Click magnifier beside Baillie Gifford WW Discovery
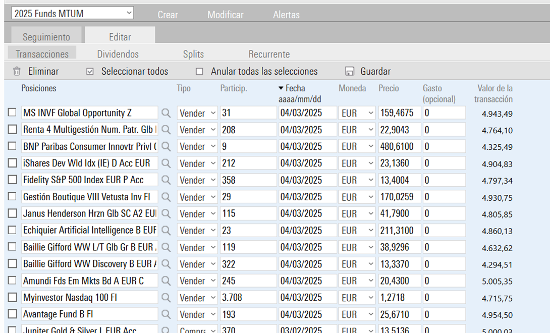This screenshot has width=550, height=333. pyautogui.click(x=166, y=264)
